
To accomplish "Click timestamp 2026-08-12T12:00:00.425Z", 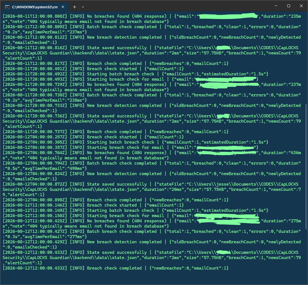I will (x=35, y=221).
